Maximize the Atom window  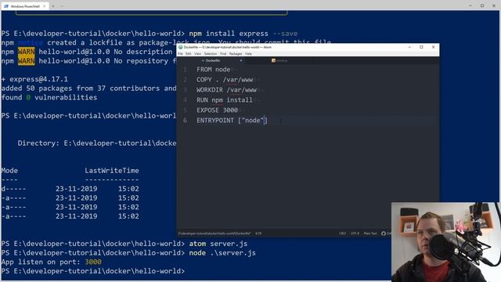tap(421, 47)
